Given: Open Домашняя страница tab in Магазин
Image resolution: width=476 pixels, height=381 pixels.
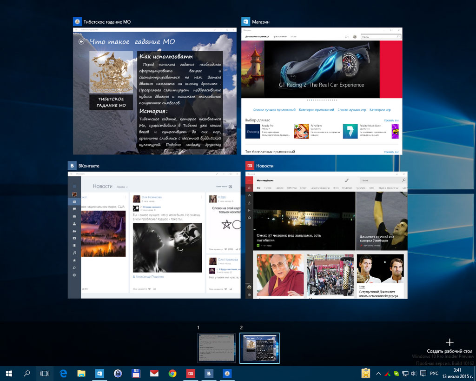Looking at the screenshot, I should pos(257,37).
